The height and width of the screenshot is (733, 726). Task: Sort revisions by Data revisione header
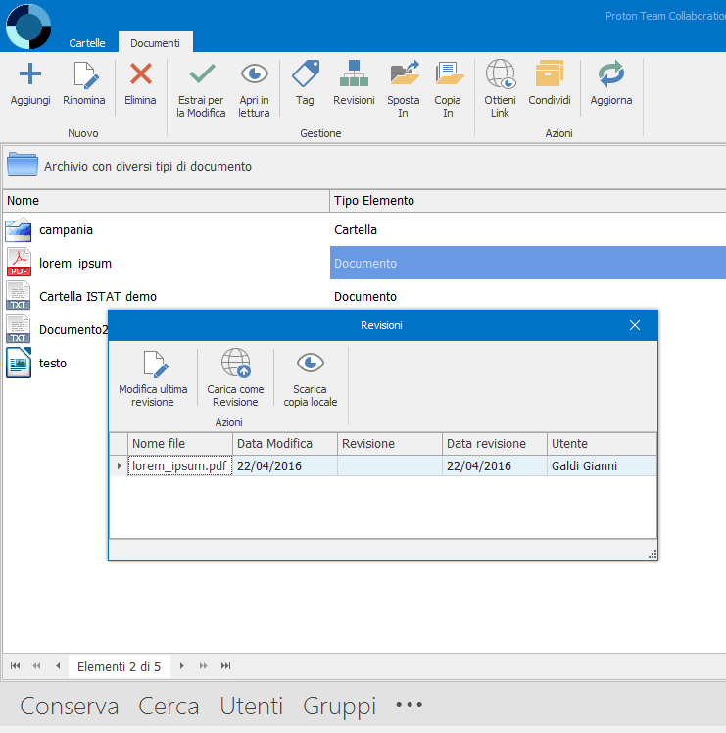click(495, 443)
